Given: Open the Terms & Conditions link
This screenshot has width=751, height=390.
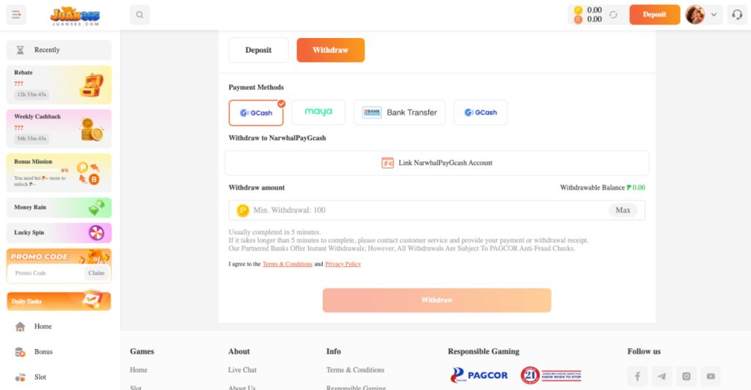Looking at the screenshot, I should click(287, 264).
